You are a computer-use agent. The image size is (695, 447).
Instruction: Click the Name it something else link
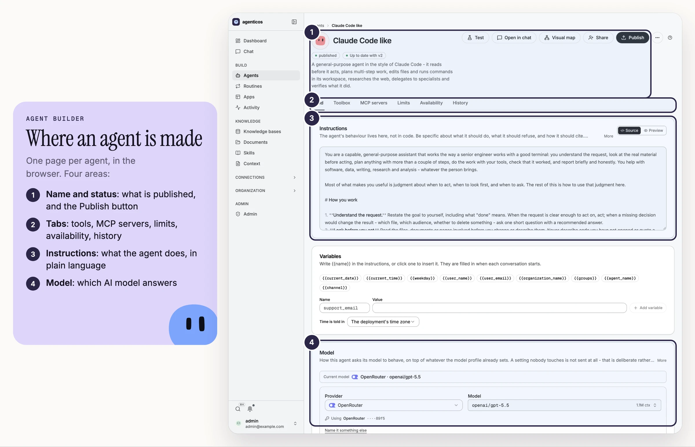coord(345,430)
